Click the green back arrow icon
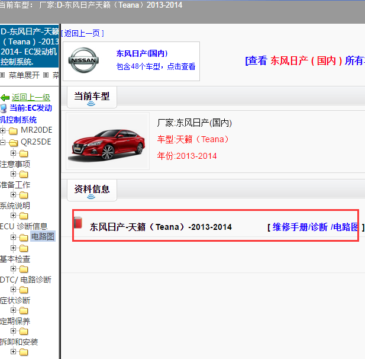The height and width of the screenshot is (359, 365). [5, 97]
